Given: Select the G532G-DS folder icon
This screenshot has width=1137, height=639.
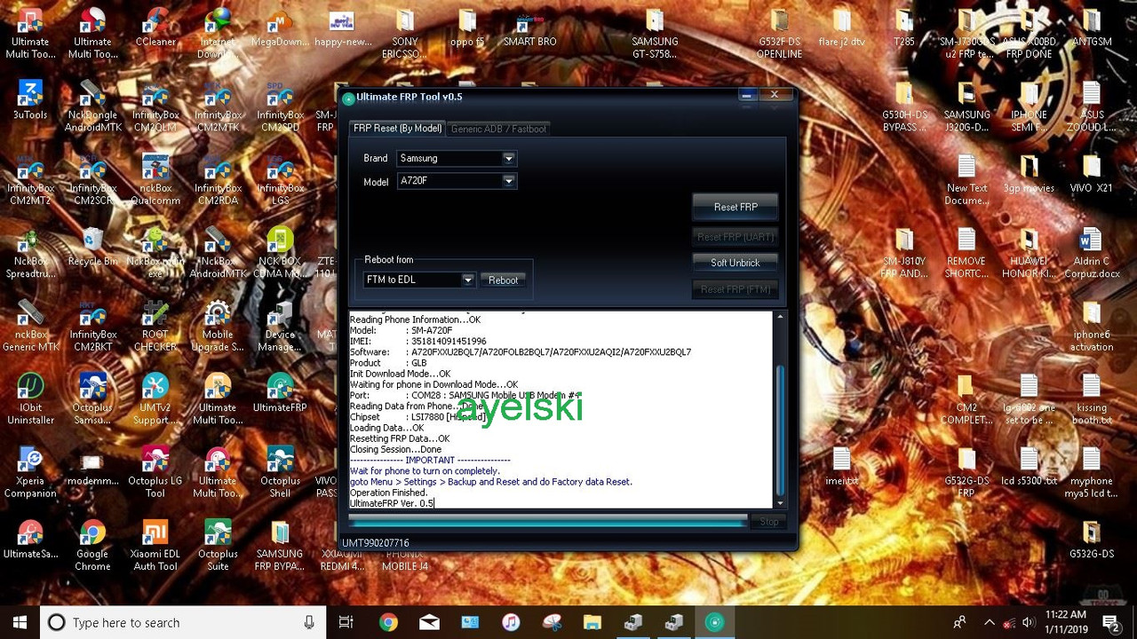Looking at the screenshot, I should [x=1092, y=540].
